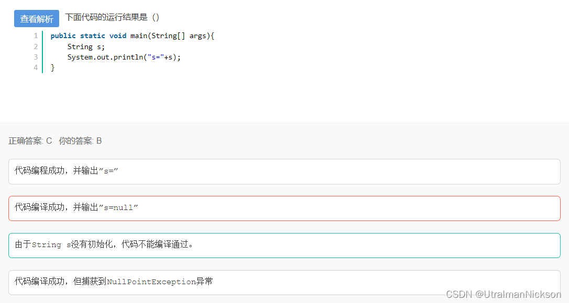Click the String s; code line
Image resolution: width=569 pixels, height=303 pixels.
pyautogui.click(x=86, y=46)
